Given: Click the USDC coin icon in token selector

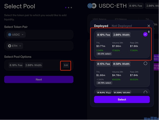Looking at the screenshot, I should tap(10, 34).
